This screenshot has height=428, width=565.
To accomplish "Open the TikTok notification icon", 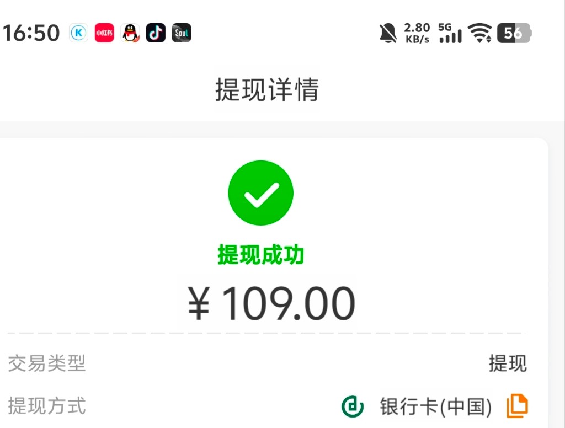I will [156, 33].
